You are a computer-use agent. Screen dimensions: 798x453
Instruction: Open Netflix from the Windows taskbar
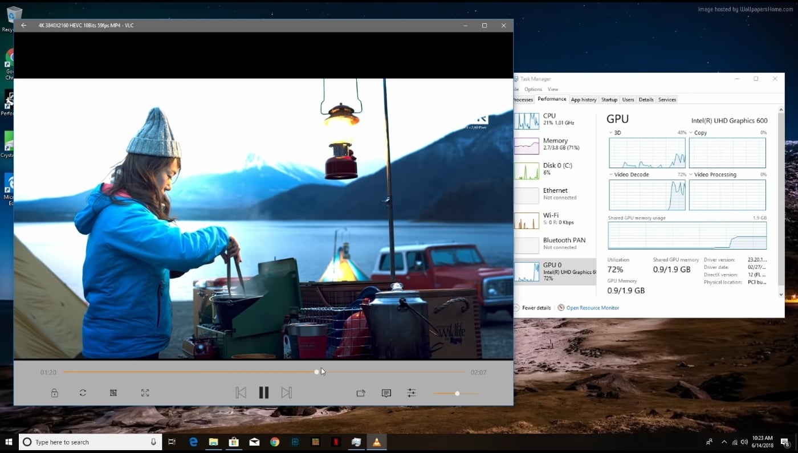[336, 442]
